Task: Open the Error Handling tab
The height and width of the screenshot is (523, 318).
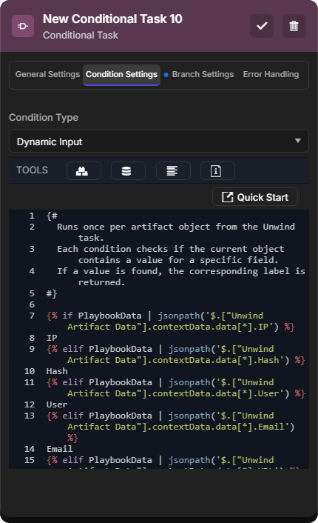Action: (x=271, y=74)
